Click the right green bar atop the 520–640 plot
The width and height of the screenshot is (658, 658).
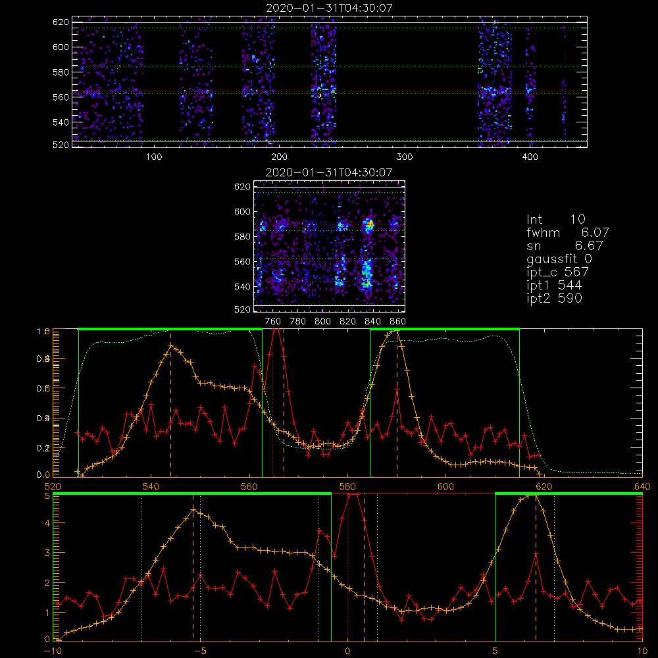click(x=445, y=329)
